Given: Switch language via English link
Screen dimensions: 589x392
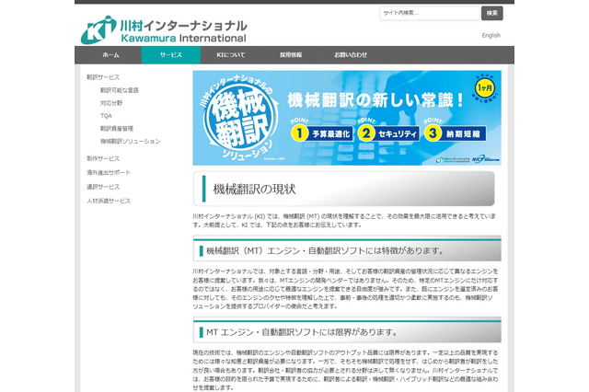Looking at the screenshot, I should coord(491,35).
